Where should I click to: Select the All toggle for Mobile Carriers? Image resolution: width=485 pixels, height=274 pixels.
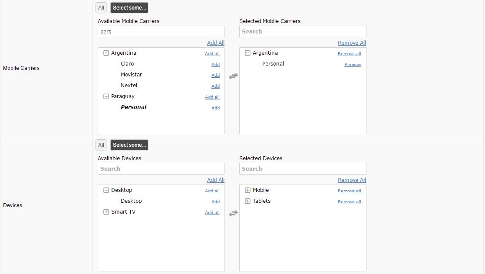pyautogui.click(x=101, y=8)
